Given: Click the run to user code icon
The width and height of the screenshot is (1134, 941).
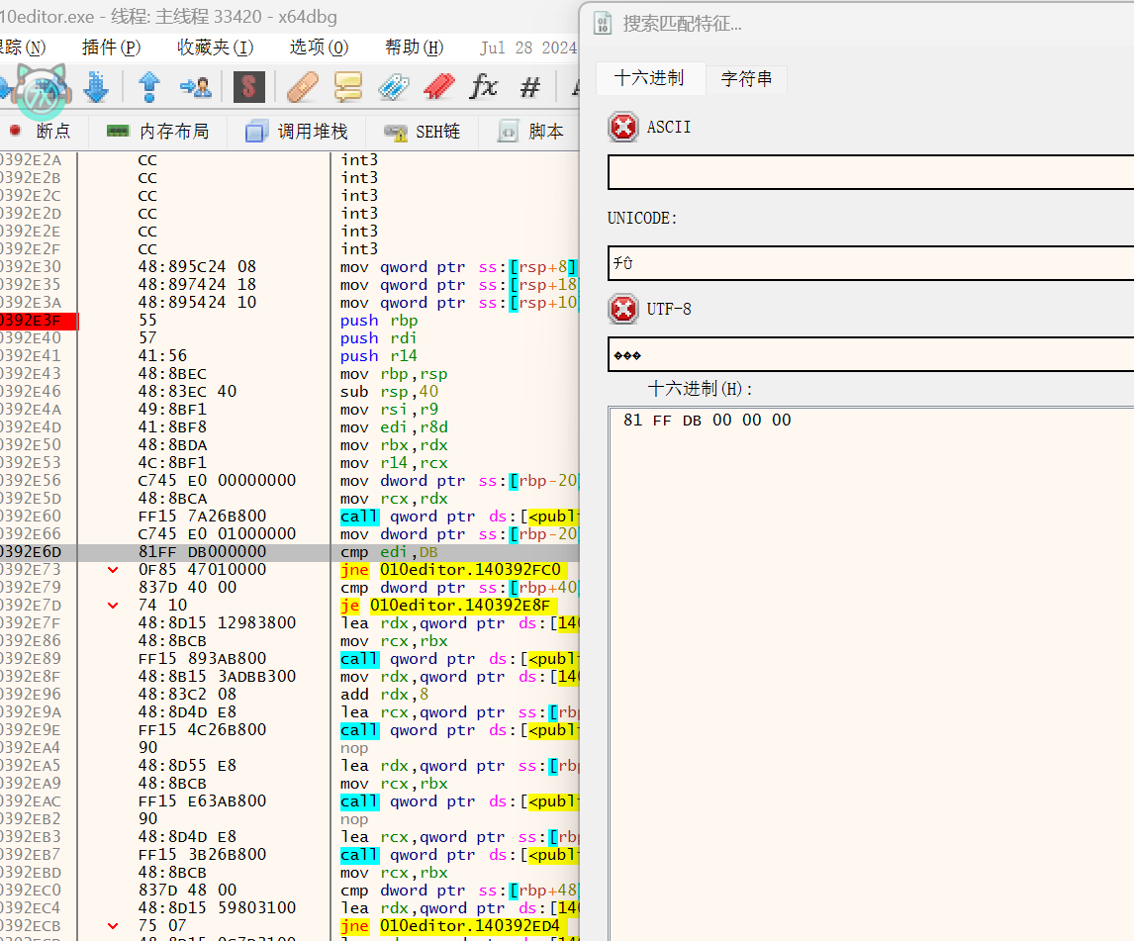Looking at the screenshot, I should point(196,87).
